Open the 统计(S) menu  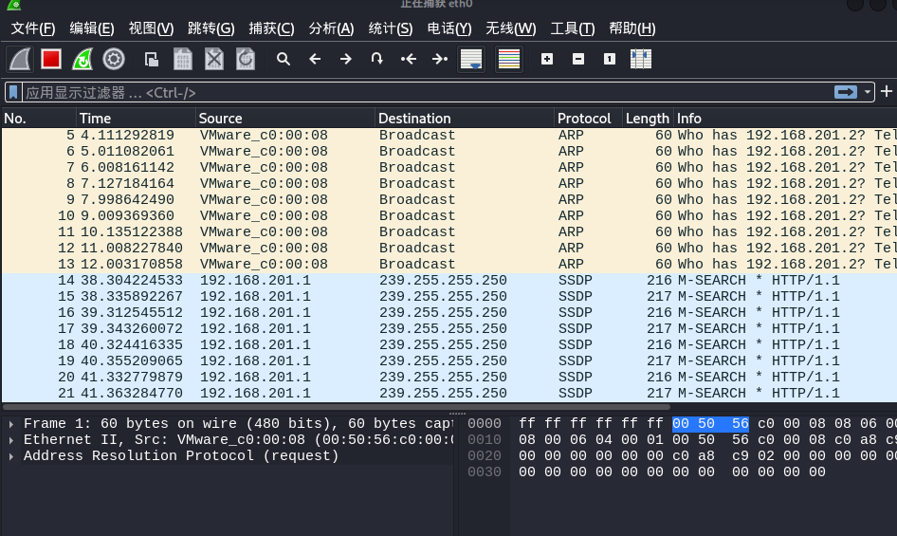[390, 28]
